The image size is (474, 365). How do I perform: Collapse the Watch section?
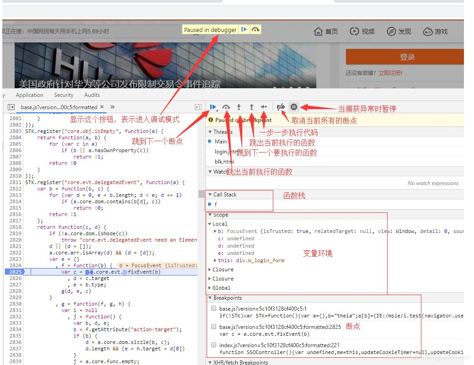point(210,172)
